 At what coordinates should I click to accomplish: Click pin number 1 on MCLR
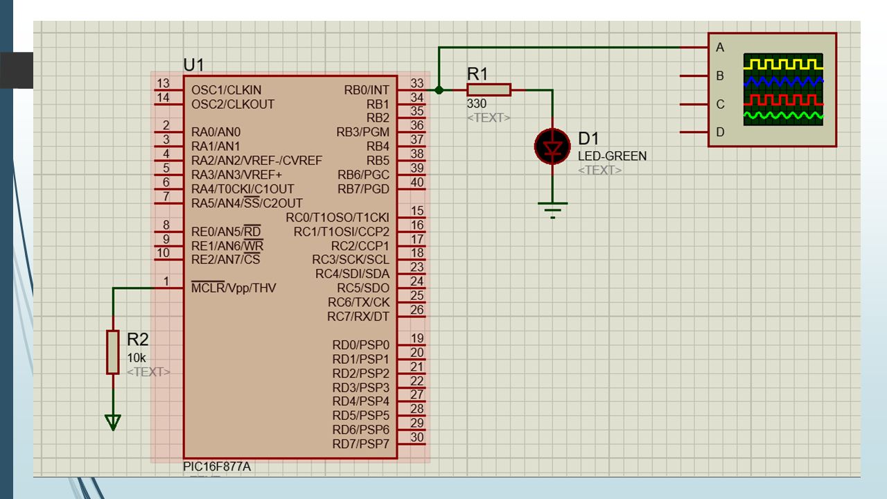tap(166, 281)
